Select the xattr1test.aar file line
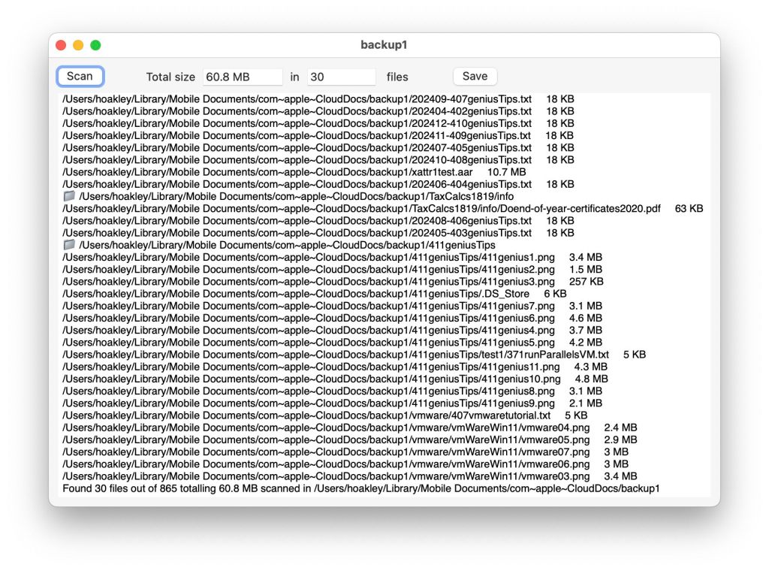This screenshot has width=769, height=571. [x=293, y=172]
